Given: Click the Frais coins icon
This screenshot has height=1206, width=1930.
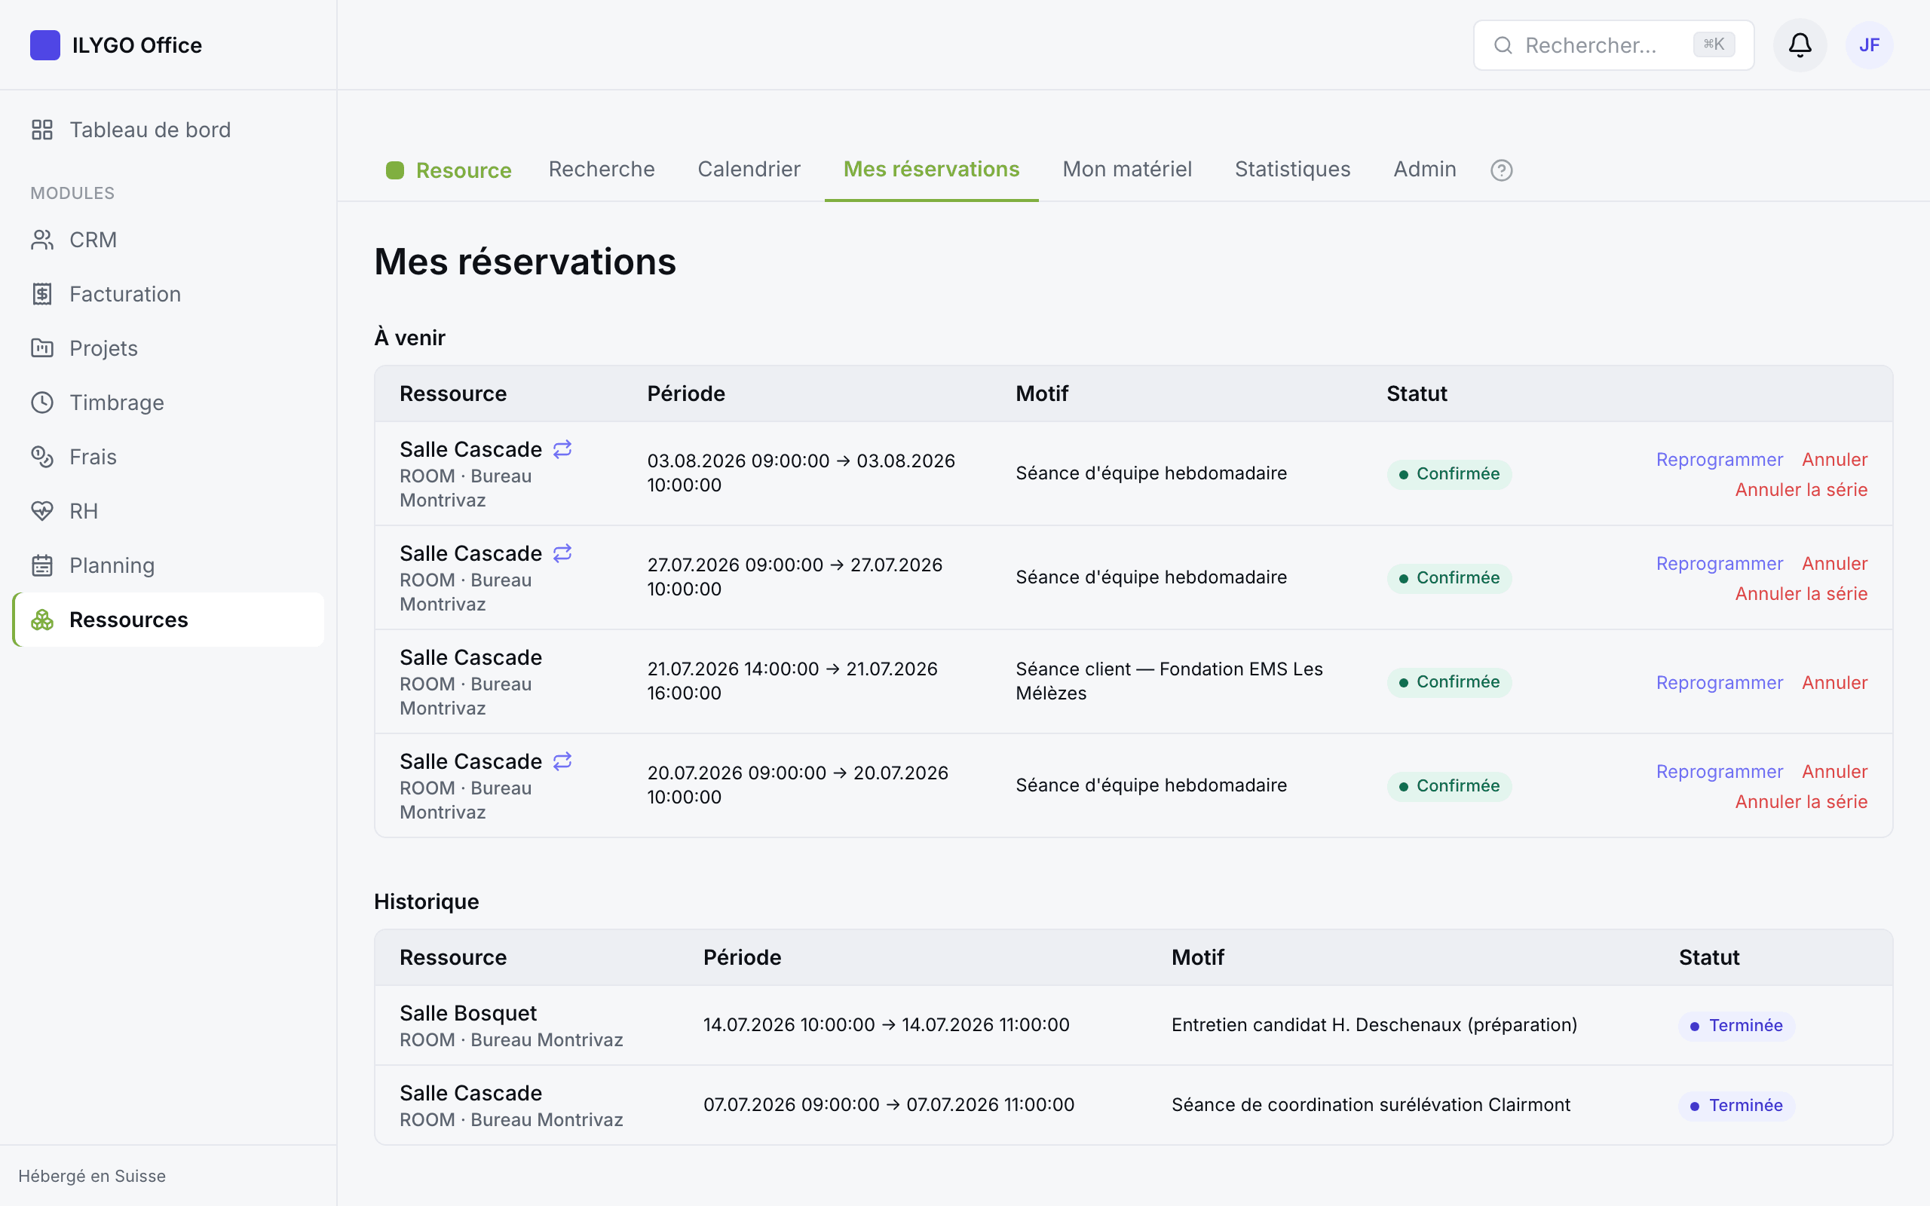Looking at the screenshot, I should click(x=42, y=457).
